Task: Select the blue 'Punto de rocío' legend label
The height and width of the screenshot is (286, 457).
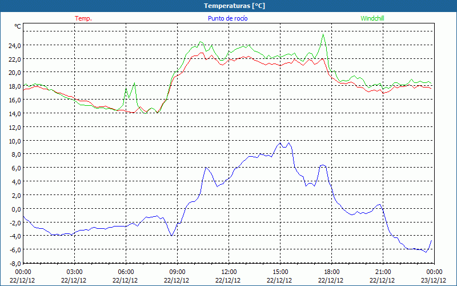Action: 227,18
